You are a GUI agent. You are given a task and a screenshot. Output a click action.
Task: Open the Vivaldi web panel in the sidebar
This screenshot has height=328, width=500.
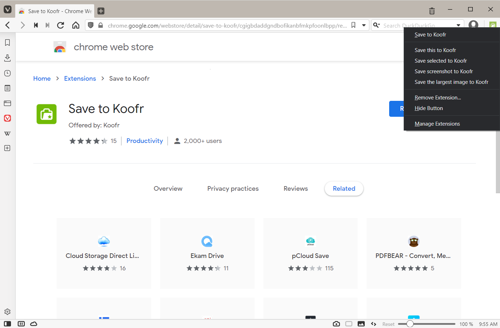7,118
